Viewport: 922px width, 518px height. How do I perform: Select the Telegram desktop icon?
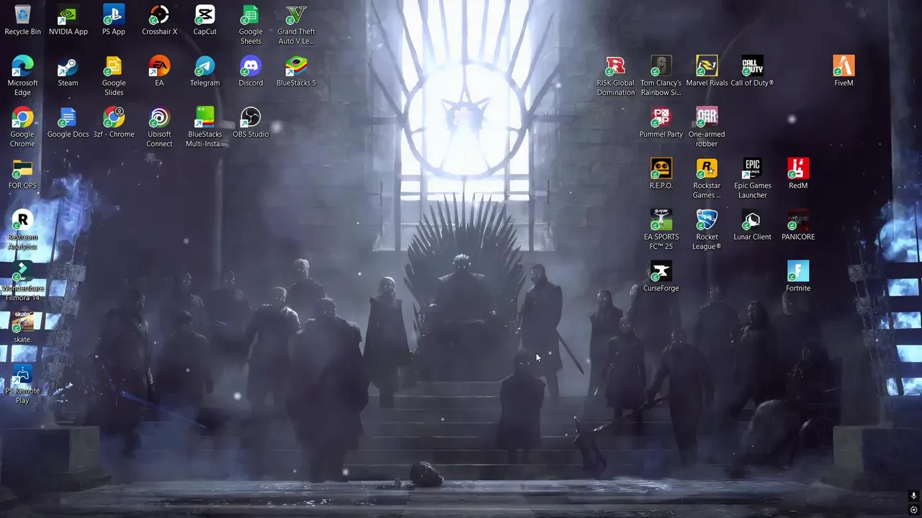[x=205, y=65]
